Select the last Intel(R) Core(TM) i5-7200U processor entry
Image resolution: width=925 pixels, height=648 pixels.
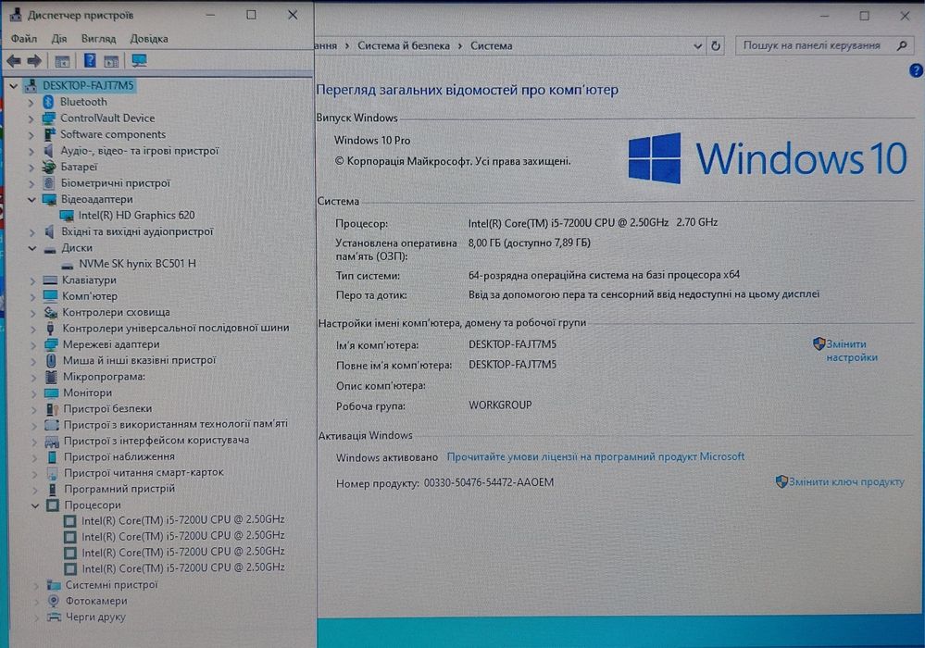[x=183, y=568]
